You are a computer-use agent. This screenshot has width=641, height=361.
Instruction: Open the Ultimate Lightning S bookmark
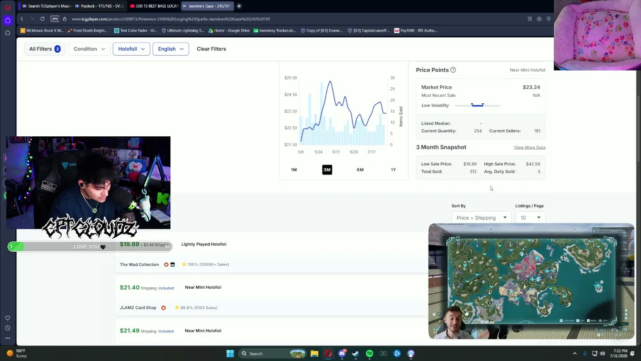click(x=183, y=31)
